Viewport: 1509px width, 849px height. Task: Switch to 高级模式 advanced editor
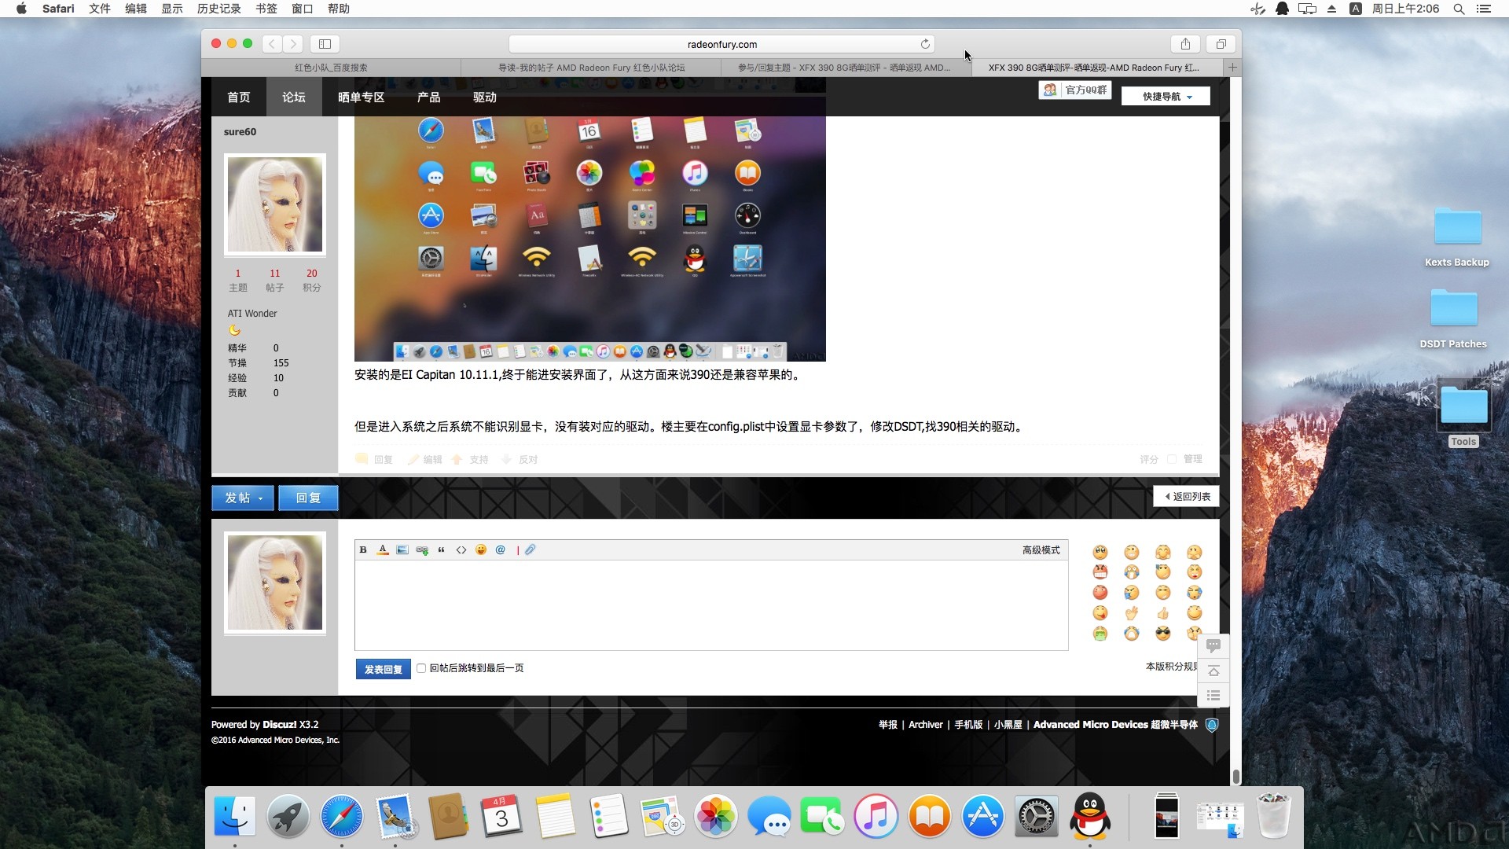[x=1041, y=550]
